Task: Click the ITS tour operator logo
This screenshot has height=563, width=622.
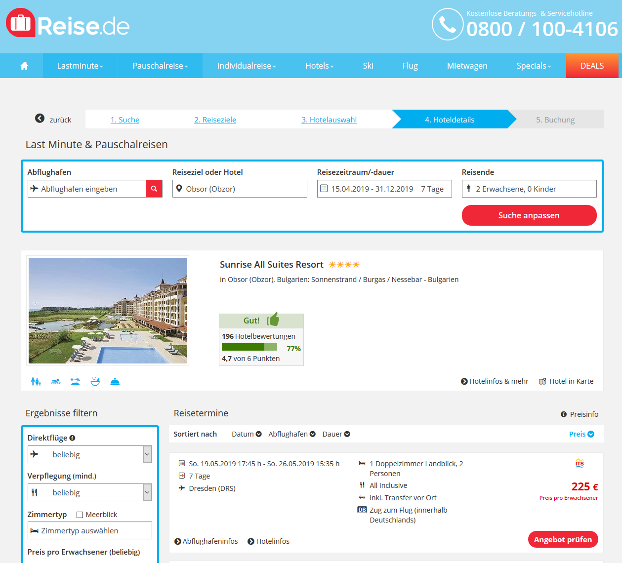Action: (580, 463)
